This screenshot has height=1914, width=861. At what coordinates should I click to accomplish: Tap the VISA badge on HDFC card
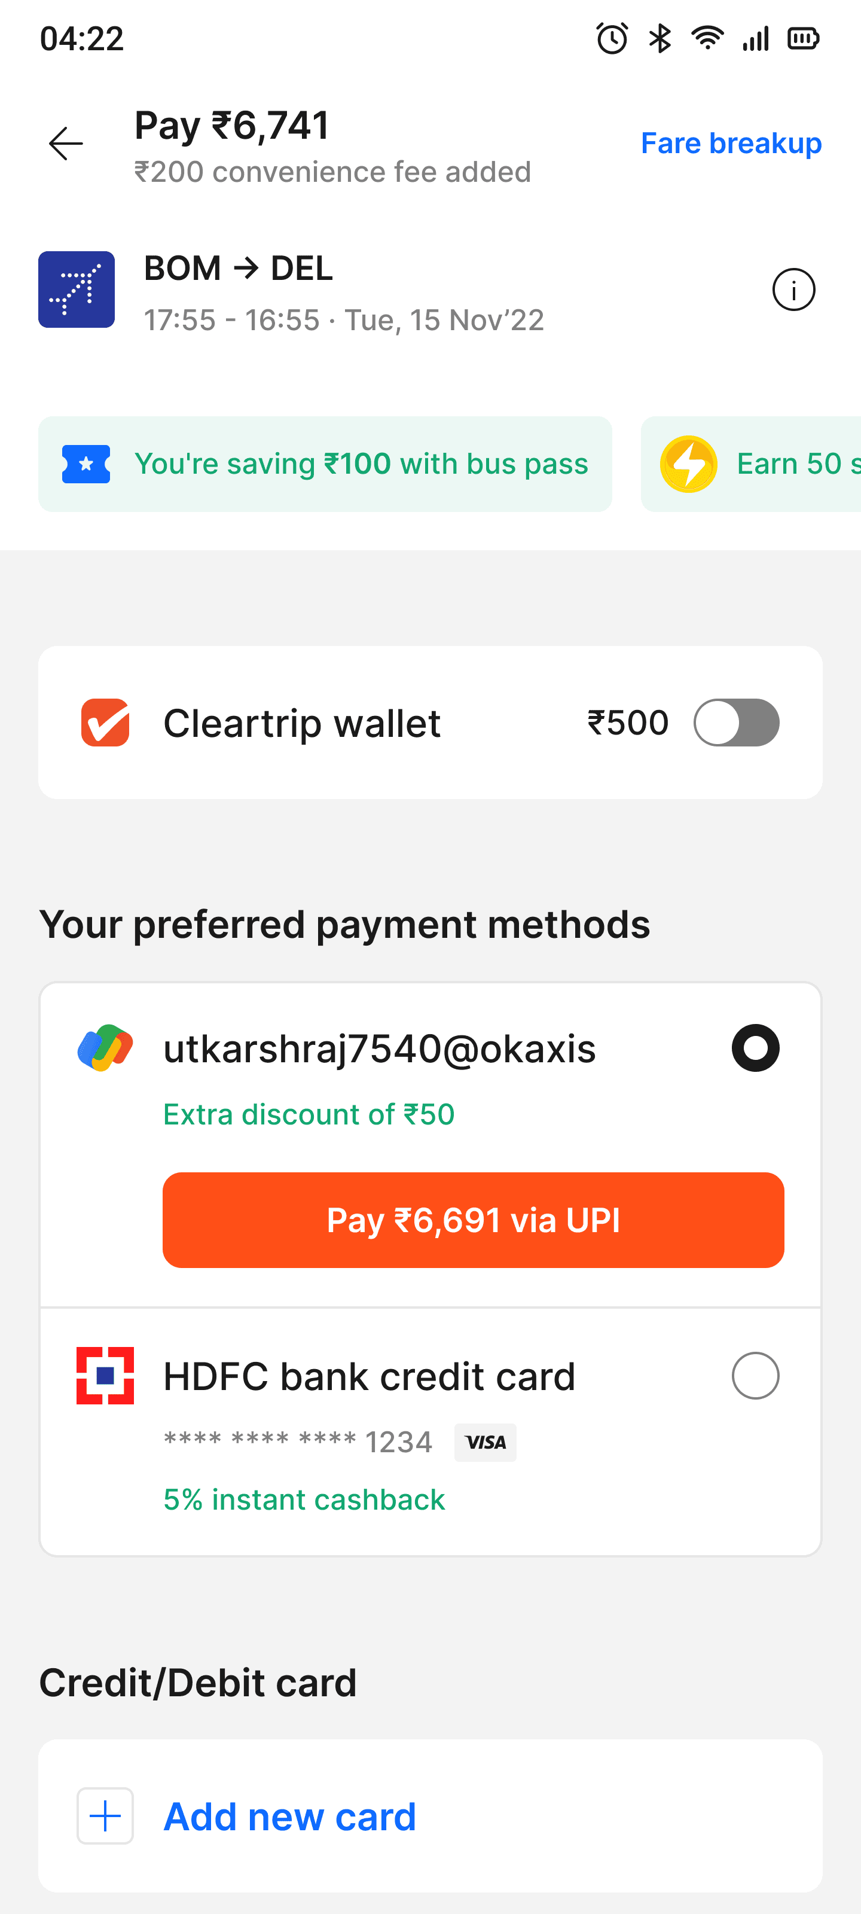[485, 1442]
